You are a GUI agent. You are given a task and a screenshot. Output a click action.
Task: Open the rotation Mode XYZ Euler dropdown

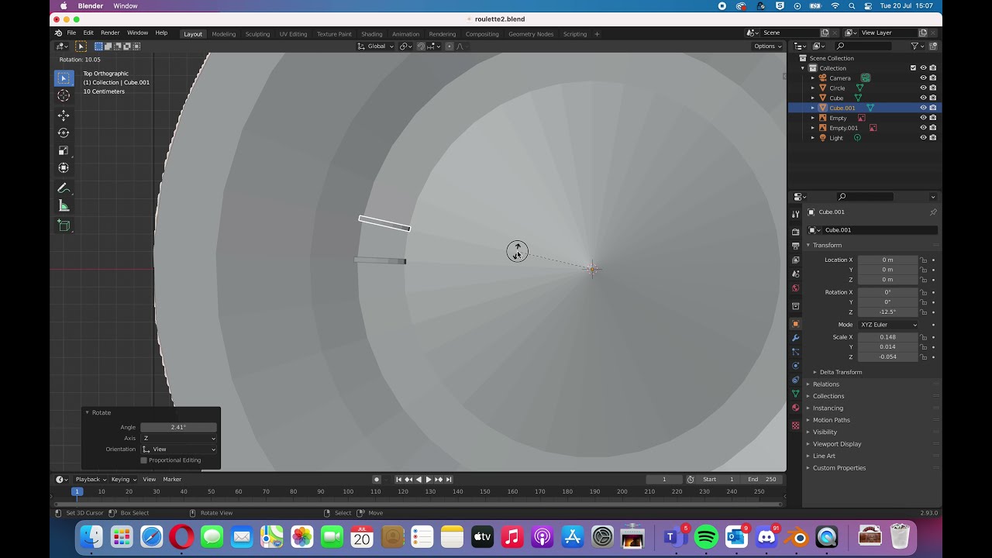[888, 325]
